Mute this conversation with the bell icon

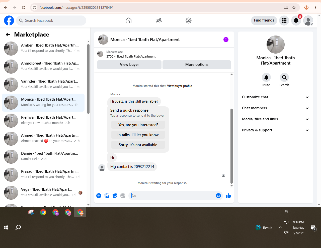click(266, 77)
